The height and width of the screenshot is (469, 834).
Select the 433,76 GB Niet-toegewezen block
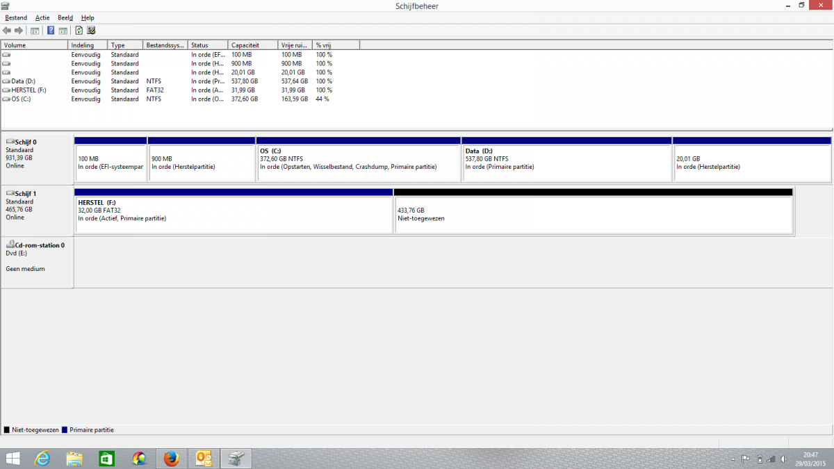point(594,211)
